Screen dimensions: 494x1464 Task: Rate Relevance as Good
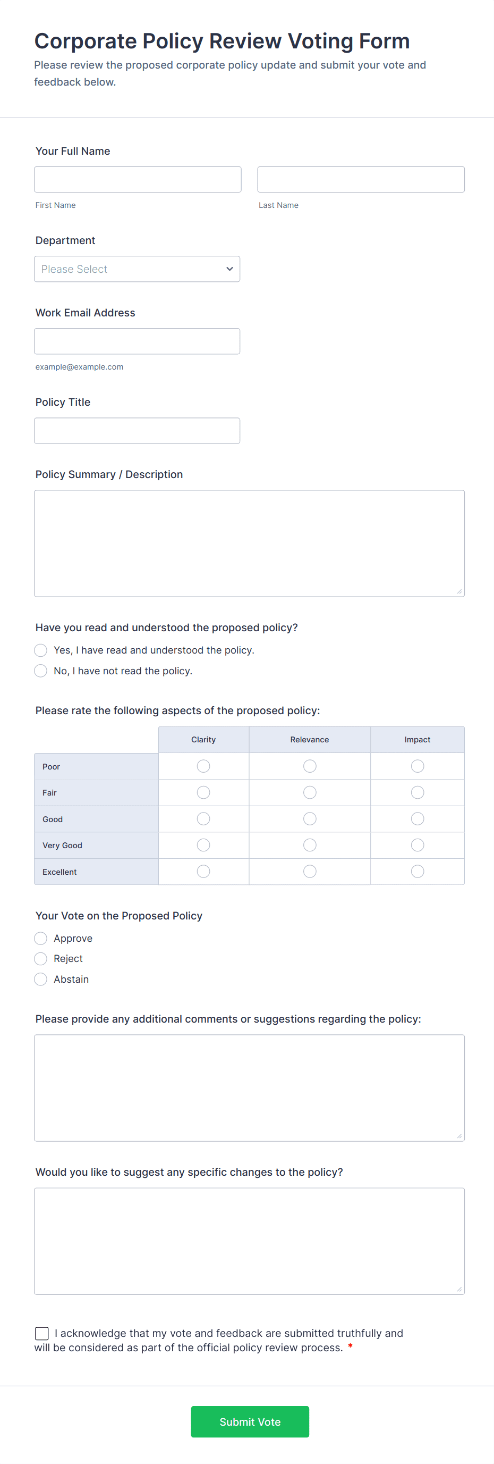pos(310,819)
